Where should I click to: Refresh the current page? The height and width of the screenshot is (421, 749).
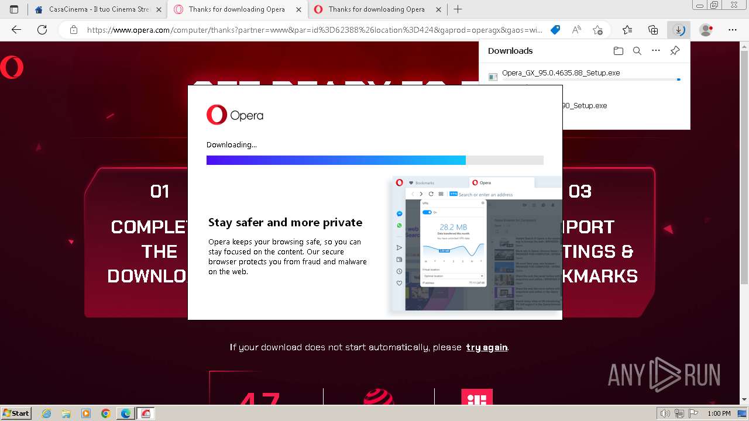click(x=42, y=30)
